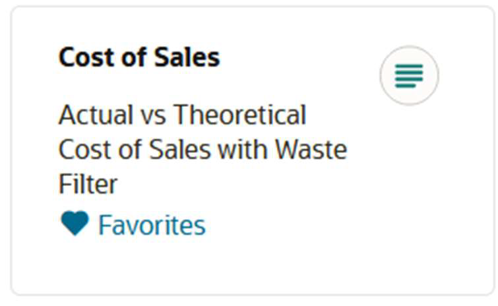The width and height of the screenshot is (498, 306).
Task: Click the heart icon beside Favorites
Action: pyautogui.click(x=74, y=224)
